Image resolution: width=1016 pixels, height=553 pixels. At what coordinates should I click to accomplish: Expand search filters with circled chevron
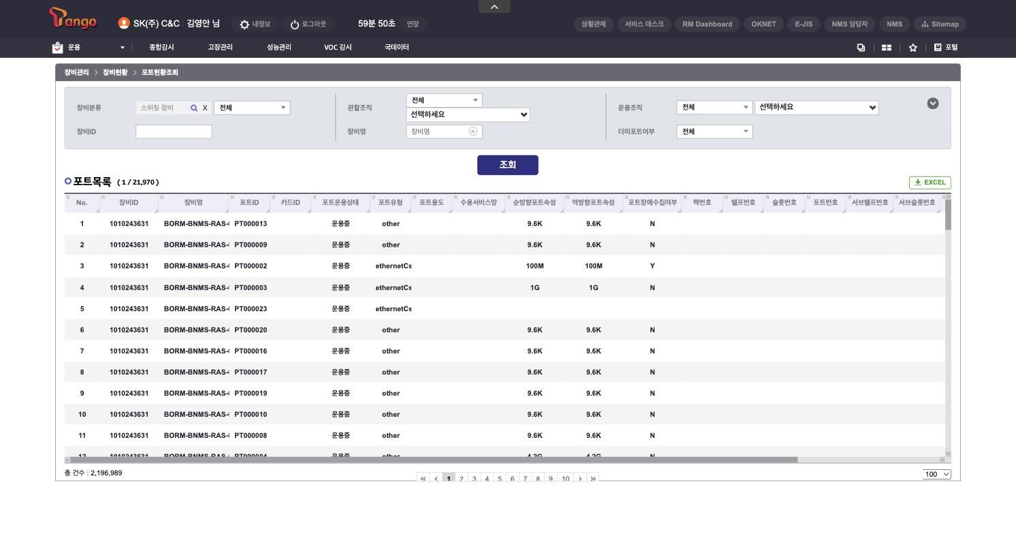click(x=933, y=103)
